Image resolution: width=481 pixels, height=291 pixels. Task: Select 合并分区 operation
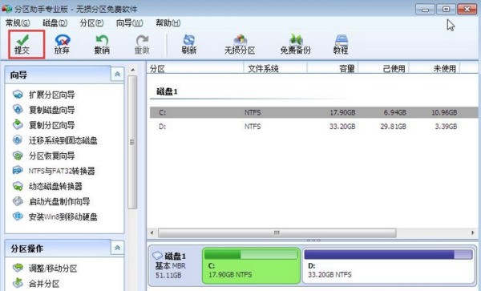tap(36, 284)
